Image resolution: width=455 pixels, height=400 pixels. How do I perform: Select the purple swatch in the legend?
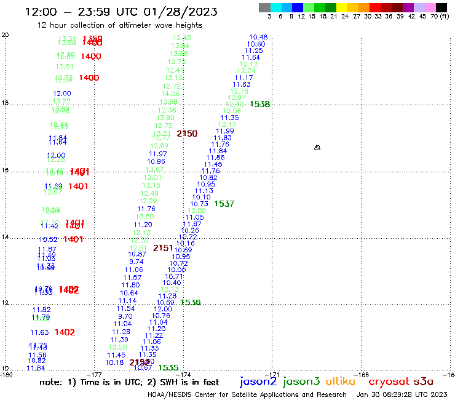click(408, 7)
